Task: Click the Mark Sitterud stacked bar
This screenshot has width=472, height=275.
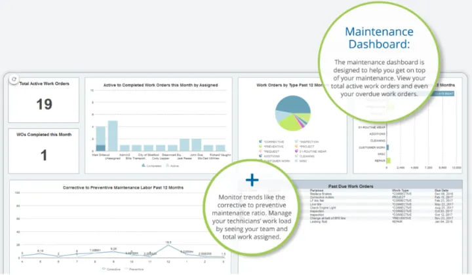Action: tap(100, 139)
